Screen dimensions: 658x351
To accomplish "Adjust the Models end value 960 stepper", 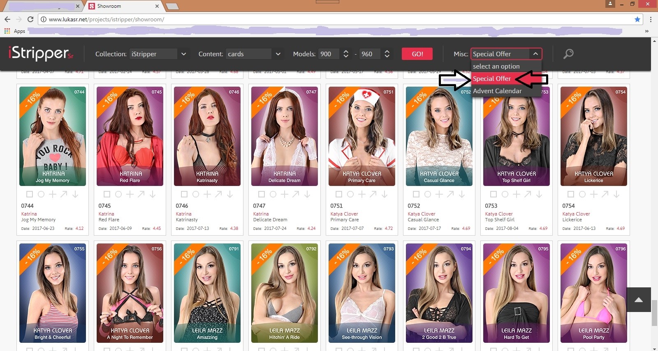I will coord(387,54).
